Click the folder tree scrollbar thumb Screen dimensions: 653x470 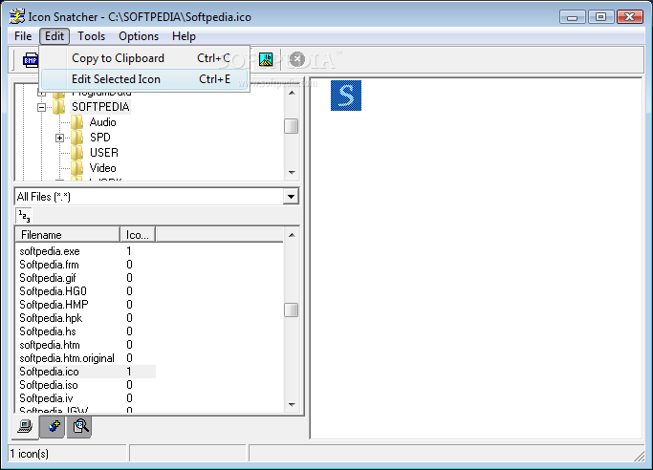(291, 126)
